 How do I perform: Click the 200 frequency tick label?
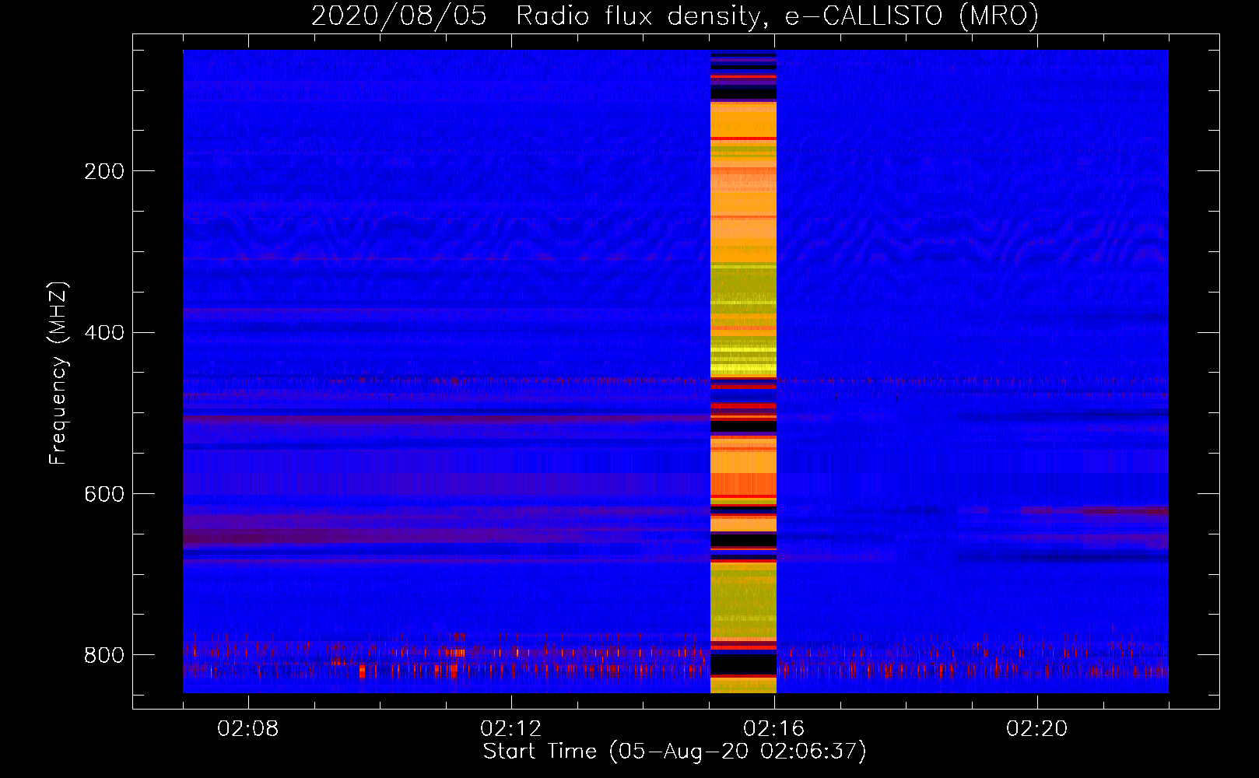coord(104,171)
